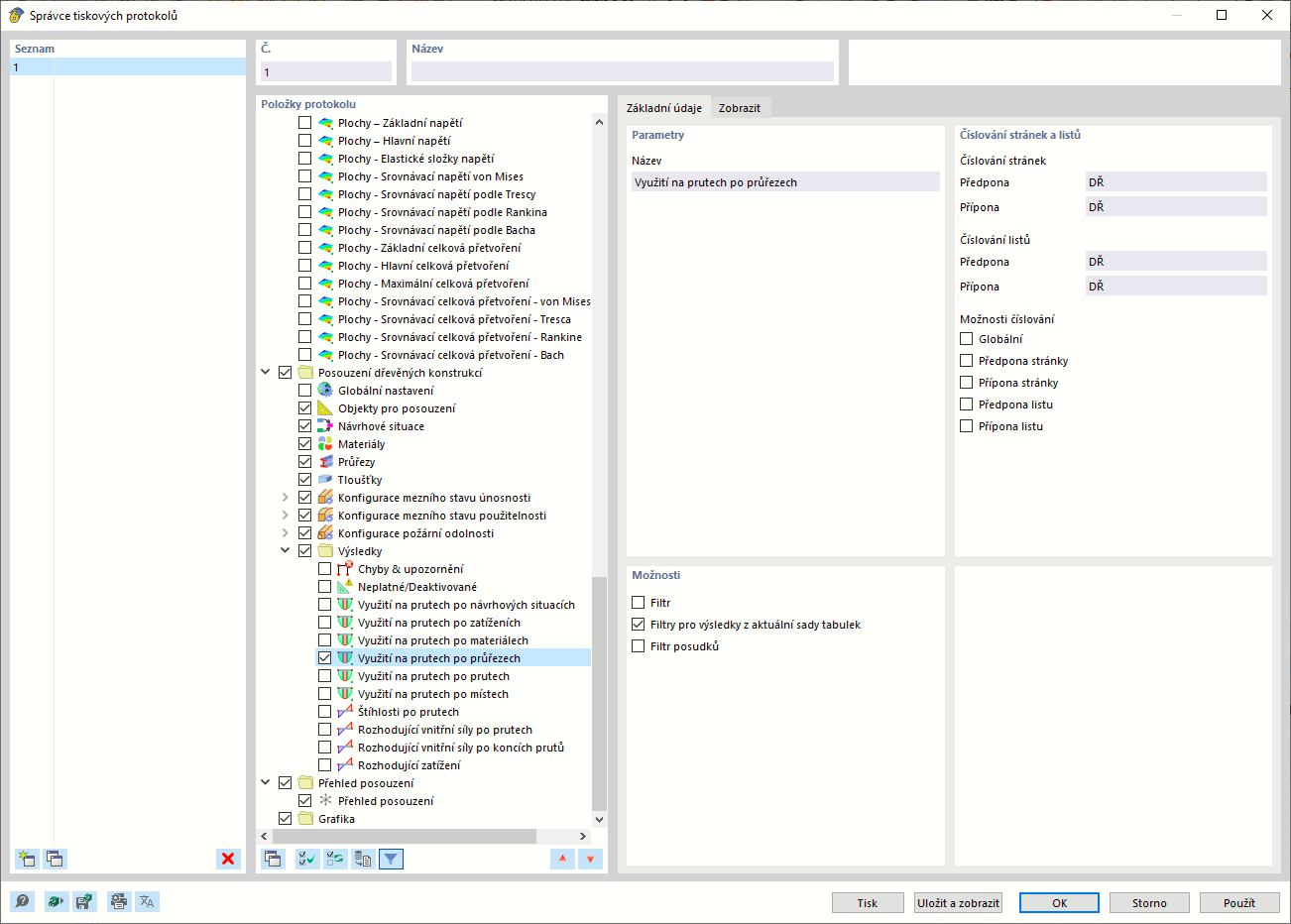
Task: Click the Název field in Parametry
Action: [x=785, y=182]
